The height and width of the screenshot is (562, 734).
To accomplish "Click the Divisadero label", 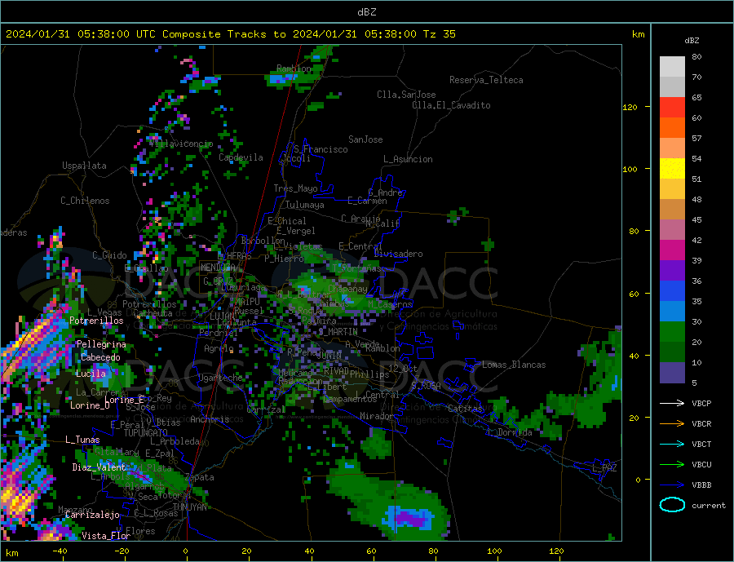I will (398, 254).
